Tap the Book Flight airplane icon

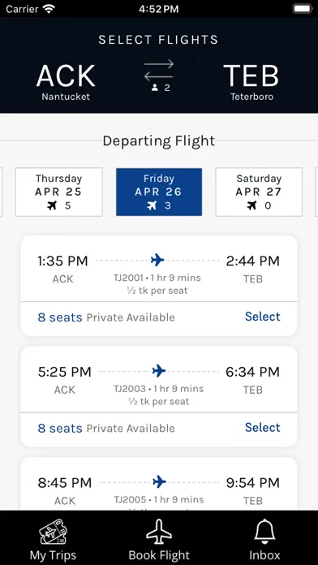[159, 532]
